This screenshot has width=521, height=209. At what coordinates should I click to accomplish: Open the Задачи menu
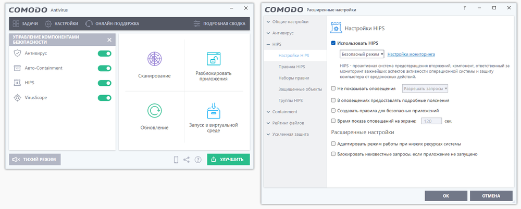pyautogui.click(x=25, y=23)
